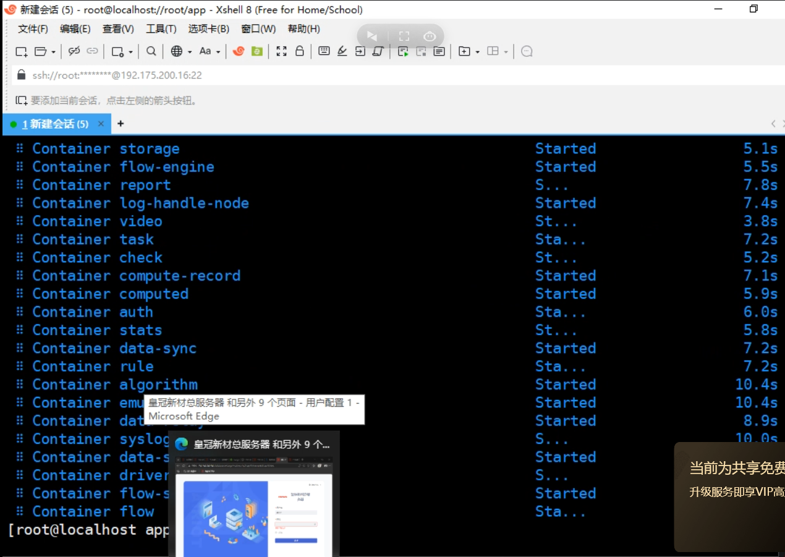Open the 帮助(H) menu
The height and width of the screenshot is (557, 785).
[303, 29]
